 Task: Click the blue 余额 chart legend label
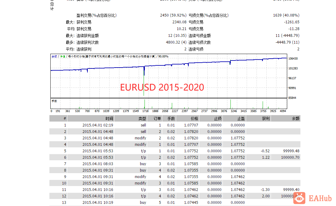[x=54, y=56]
